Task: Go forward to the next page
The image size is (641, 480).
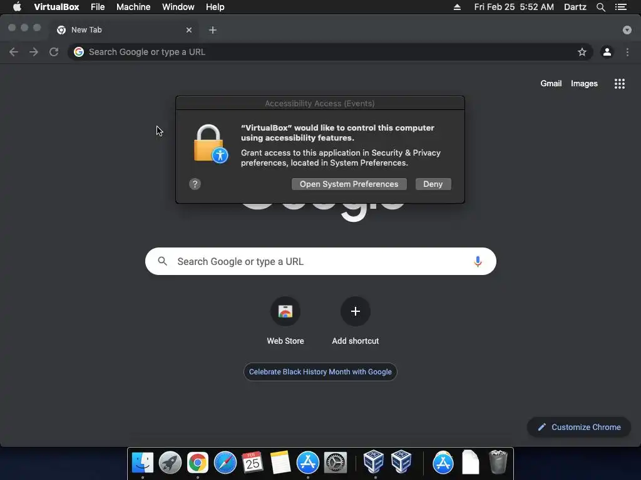Action: pos(34,52)
